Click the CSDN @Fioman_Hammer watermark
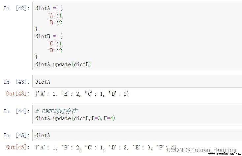242x156 pixels. (202, 150)
